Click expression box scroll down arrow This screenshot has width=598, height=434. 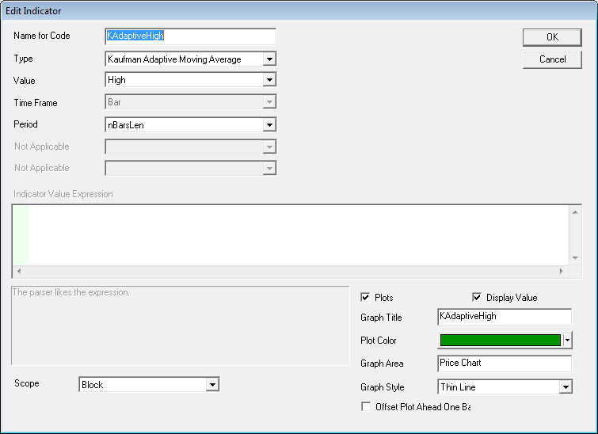(575, 258)
